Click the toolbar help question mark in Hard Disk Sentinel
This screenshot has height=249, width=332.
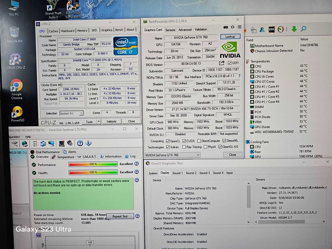coord(80,143)
